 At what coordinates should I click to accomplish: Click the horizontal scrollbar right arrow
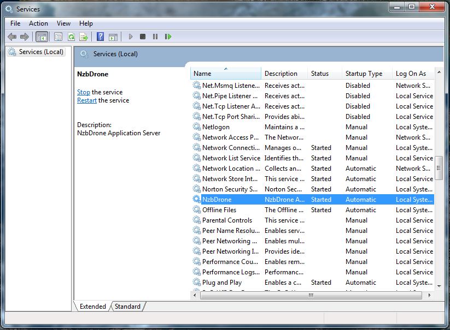[430, 295]
